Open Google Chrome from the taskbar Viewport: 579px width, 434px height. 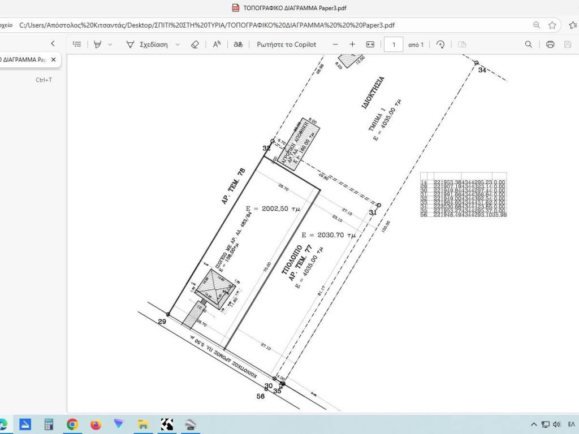(72, 424)
